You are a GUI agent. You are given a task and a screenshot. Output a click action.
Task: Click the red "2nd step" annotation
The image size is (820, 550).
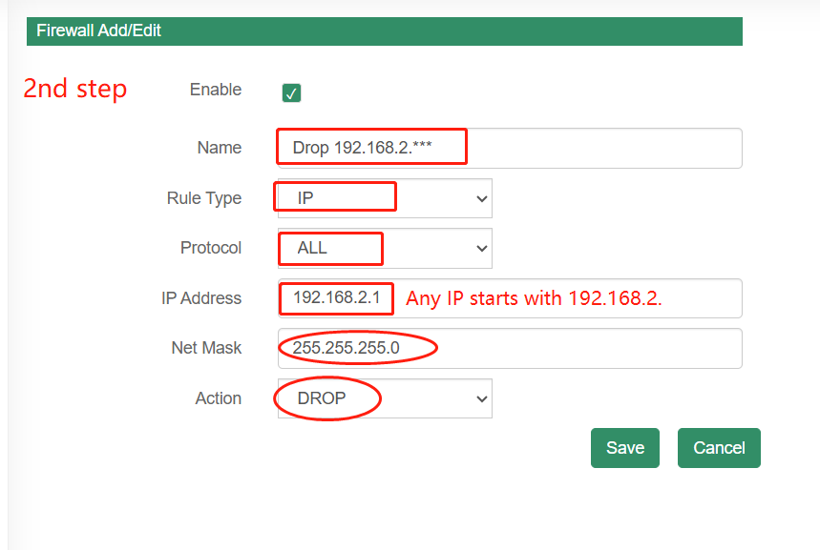point(75,89)
